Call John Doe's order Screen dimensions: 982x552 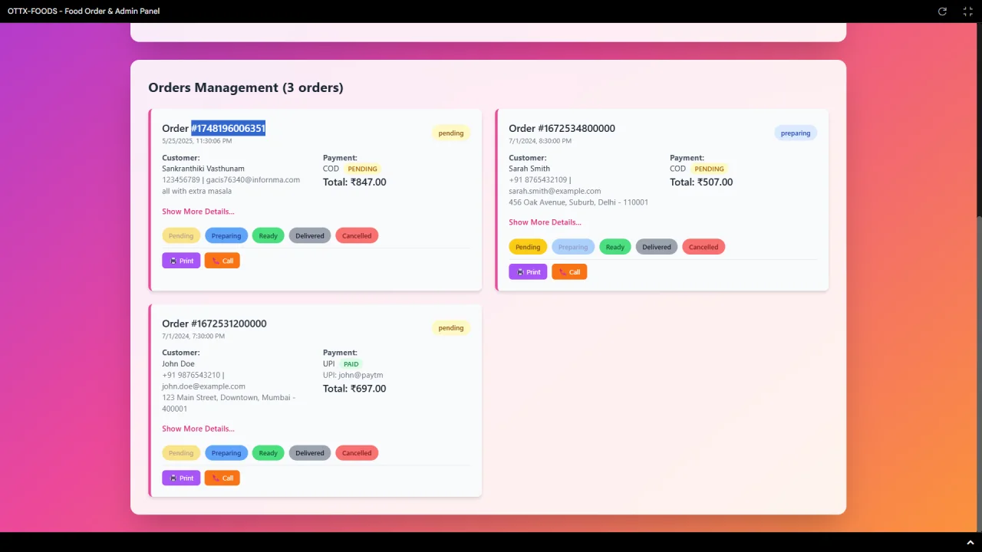click(222, 478)
